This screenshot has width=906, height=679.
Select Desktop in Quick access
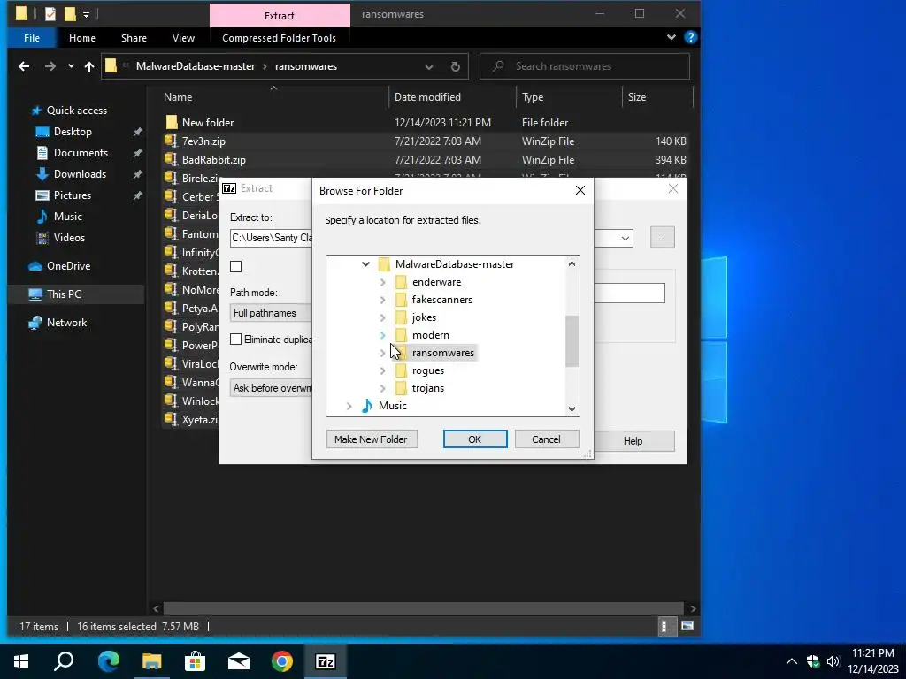73,132
